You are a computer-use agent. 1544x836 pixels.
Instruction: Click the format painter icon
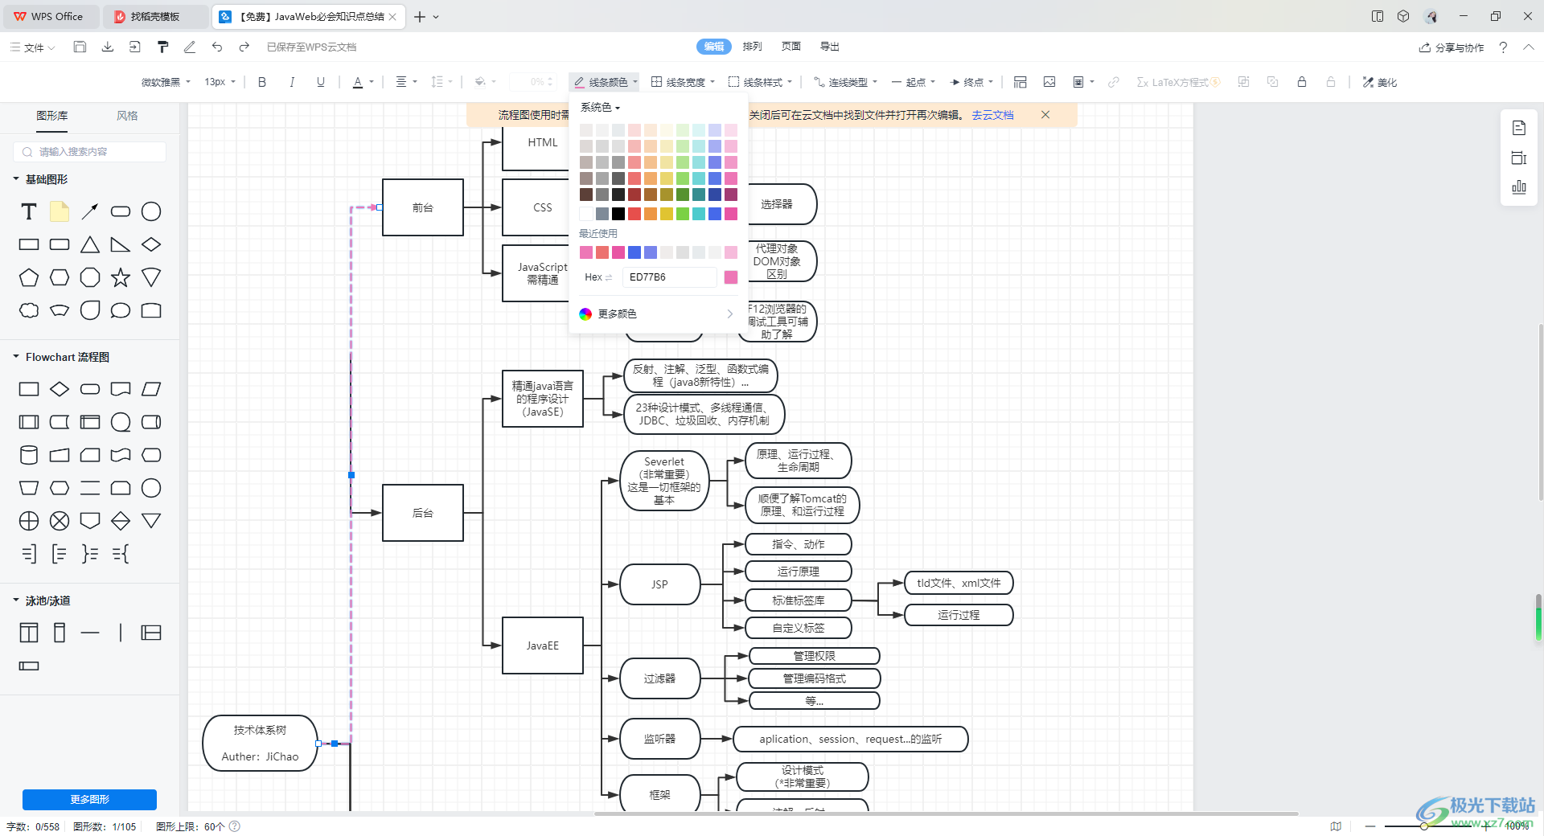click(162, 47)
